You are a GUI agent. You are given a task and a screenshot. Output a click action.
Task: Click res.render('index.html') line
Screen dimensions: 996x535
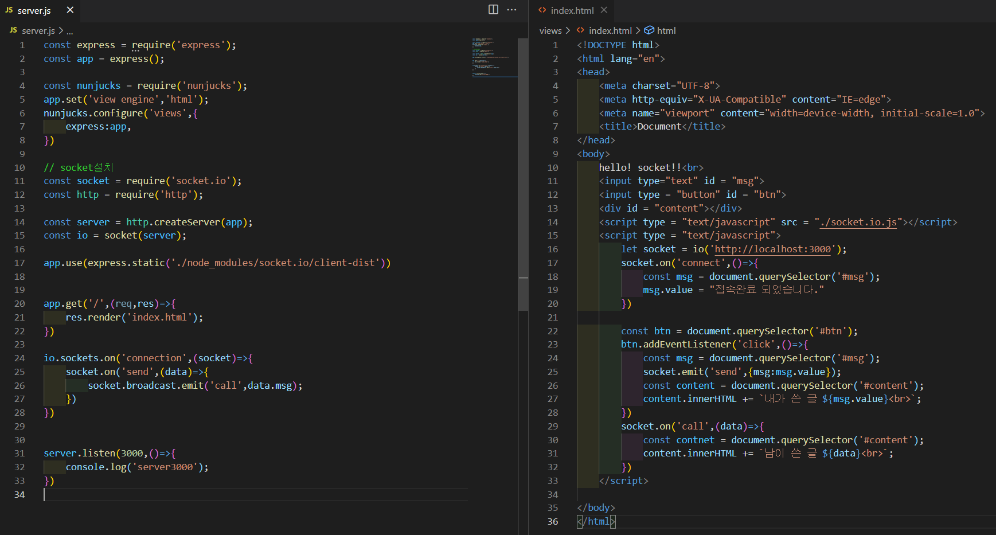coord(134,317)
